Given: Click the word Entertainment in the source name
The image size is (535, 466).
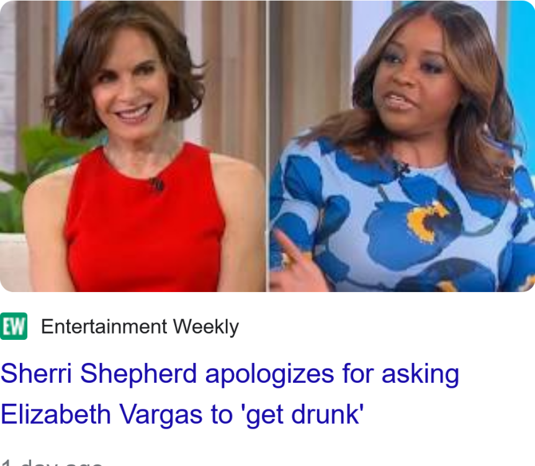Looking at the screenshot, I should coord(104,327).
